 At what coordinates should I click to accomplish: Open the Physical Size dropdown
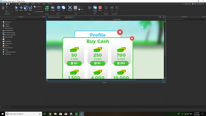pyautogui.click(x=117, y=19)
